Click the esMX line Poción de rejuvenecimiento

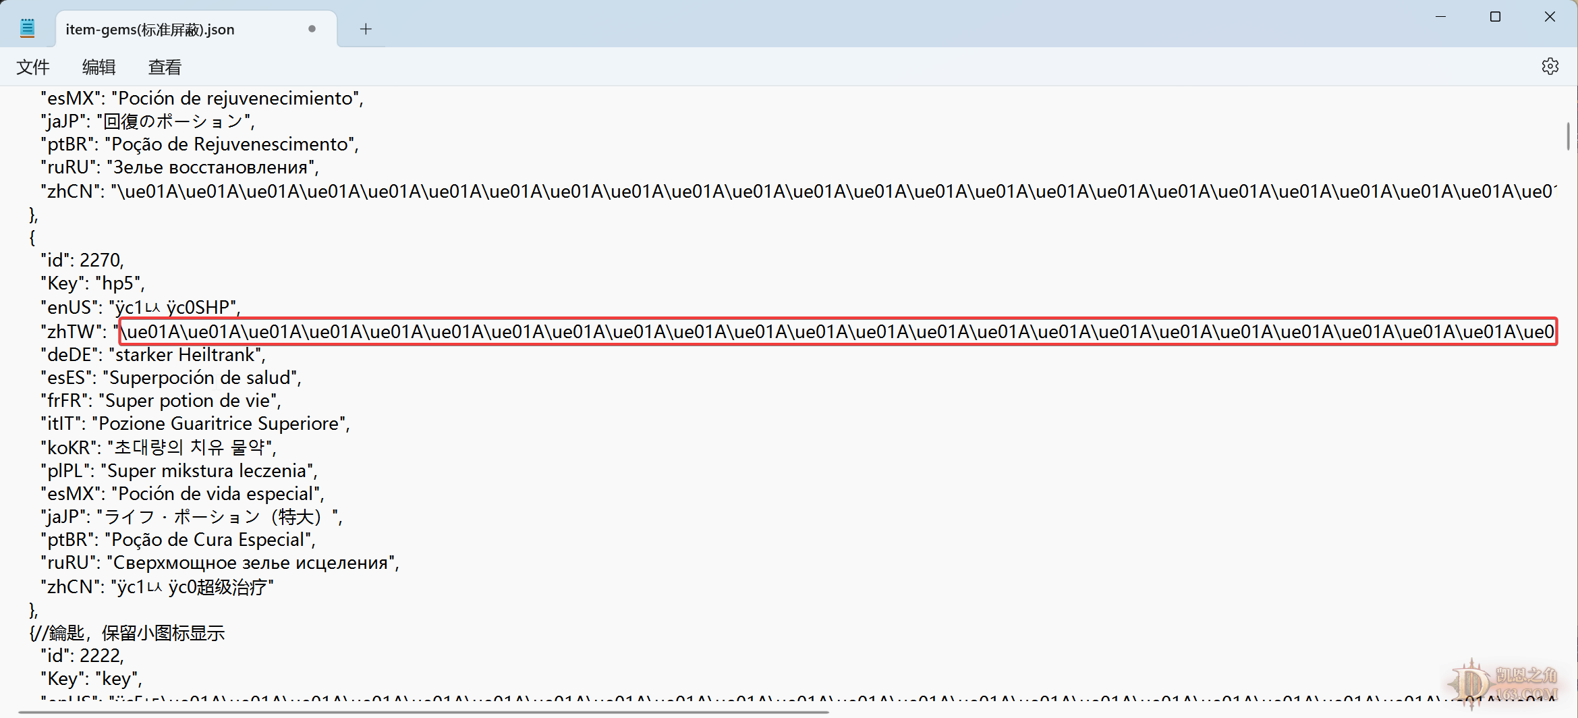click(202, 99)
